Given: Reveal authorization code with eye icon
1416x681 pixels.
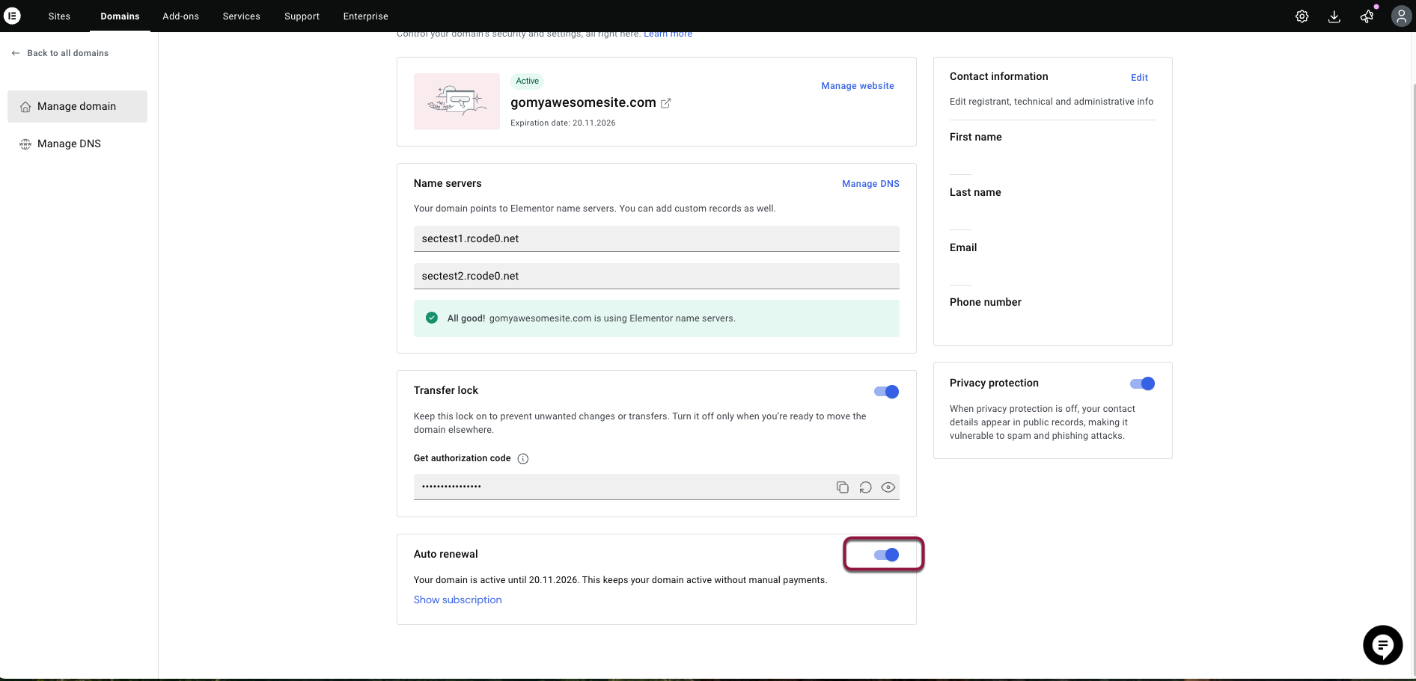Looking at the screenshot, I should [x=888, y=487].
